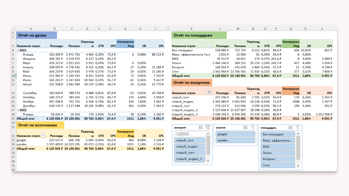
Task: Select the Расходы header in площадки report
Action: 222,46
